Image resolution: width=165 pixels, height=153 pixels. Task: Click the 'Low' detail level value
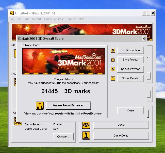point(56,129)
